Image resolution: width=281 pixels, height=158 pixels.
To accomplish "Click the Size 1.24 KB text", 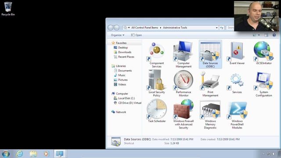I will [172, 144].
